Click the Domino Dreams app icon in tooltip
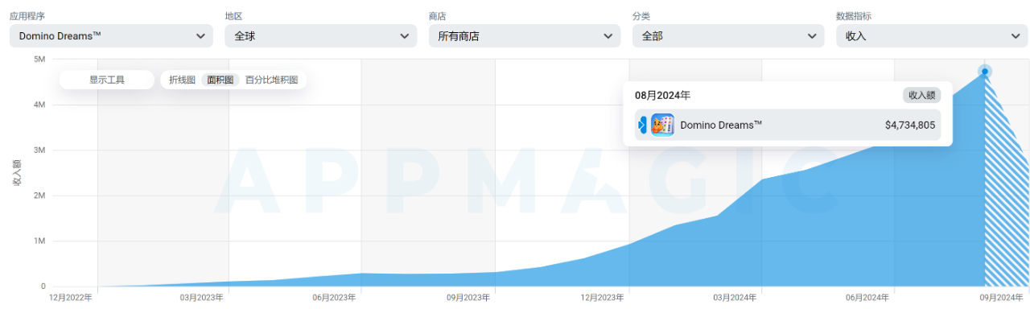The height and width of the screenshot is (309, 1030). point(662,125)
